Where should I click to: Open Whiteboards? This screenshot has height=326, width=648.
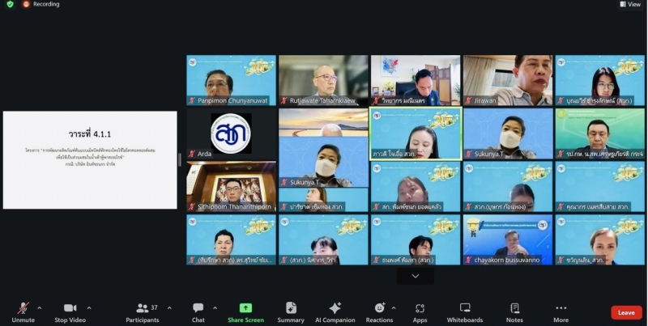(465, 311)
